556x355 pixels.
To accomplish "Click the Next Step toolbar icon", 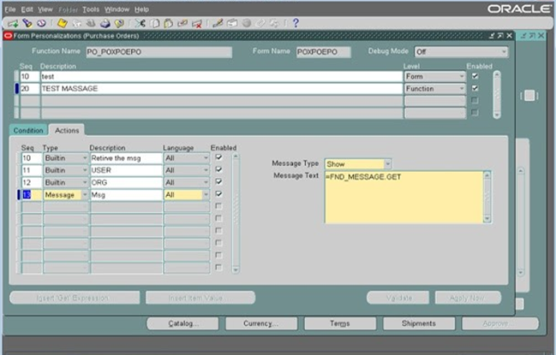I will (x=76, y=24).
